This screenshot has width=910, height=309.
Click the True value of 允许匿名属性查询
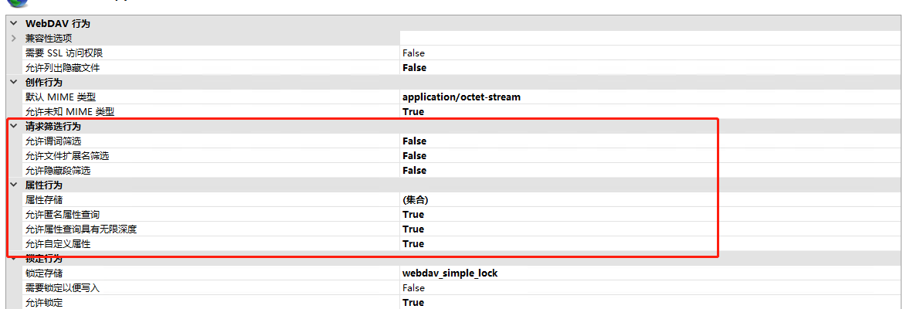413,214
